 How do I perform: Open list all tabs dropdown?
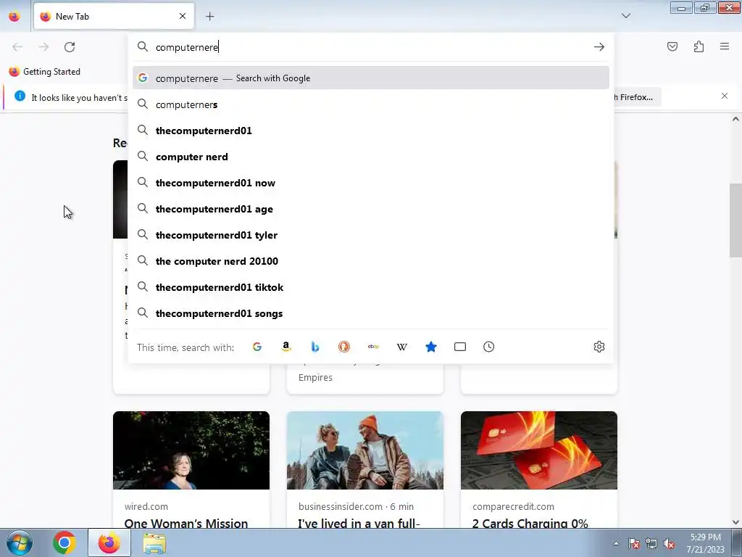coord(626,16)
